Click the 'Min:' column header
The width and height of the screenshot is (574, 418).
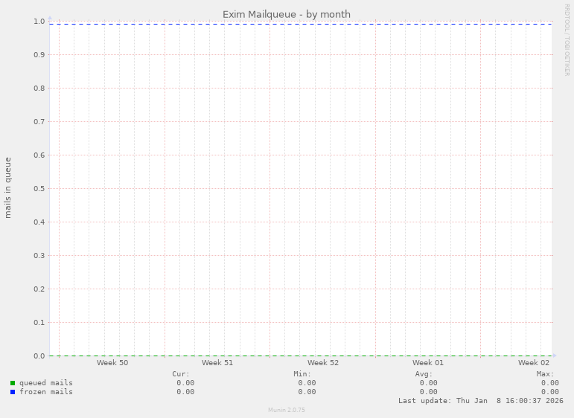[x=302, y=374]
